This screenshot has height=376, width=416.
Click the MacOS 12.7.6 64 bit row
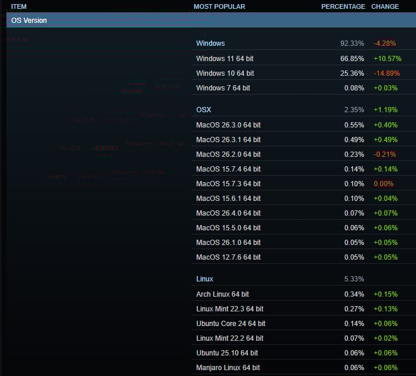click(304, 257)
